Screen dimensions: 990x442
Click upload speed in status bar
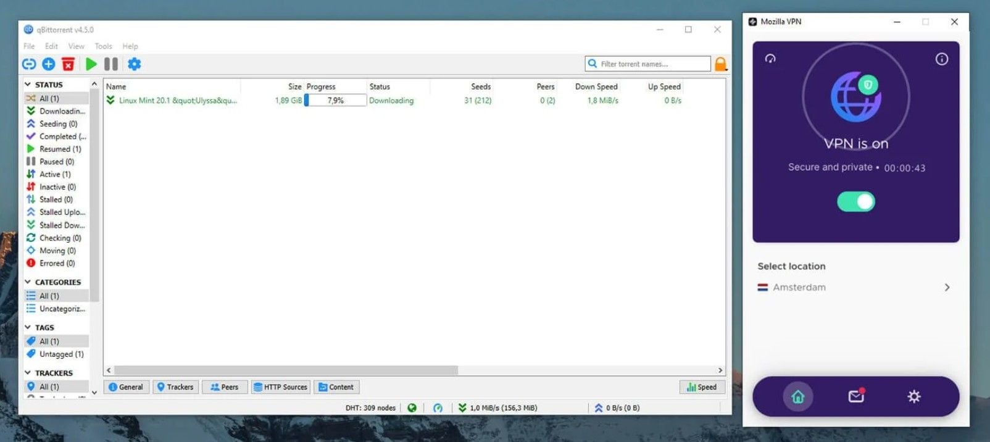click(617, 408)
